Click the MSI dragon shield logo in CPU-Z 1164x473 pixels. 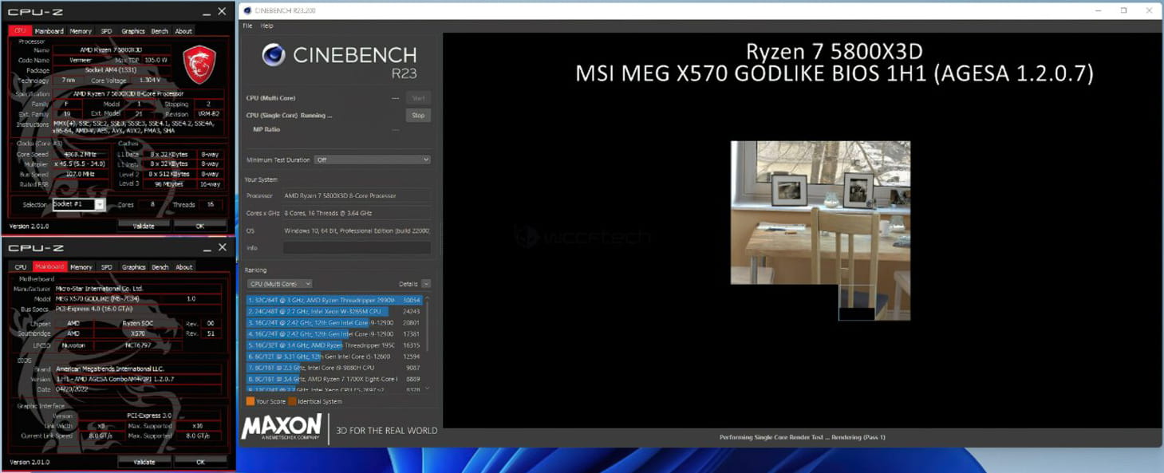[x=199, y=65]
